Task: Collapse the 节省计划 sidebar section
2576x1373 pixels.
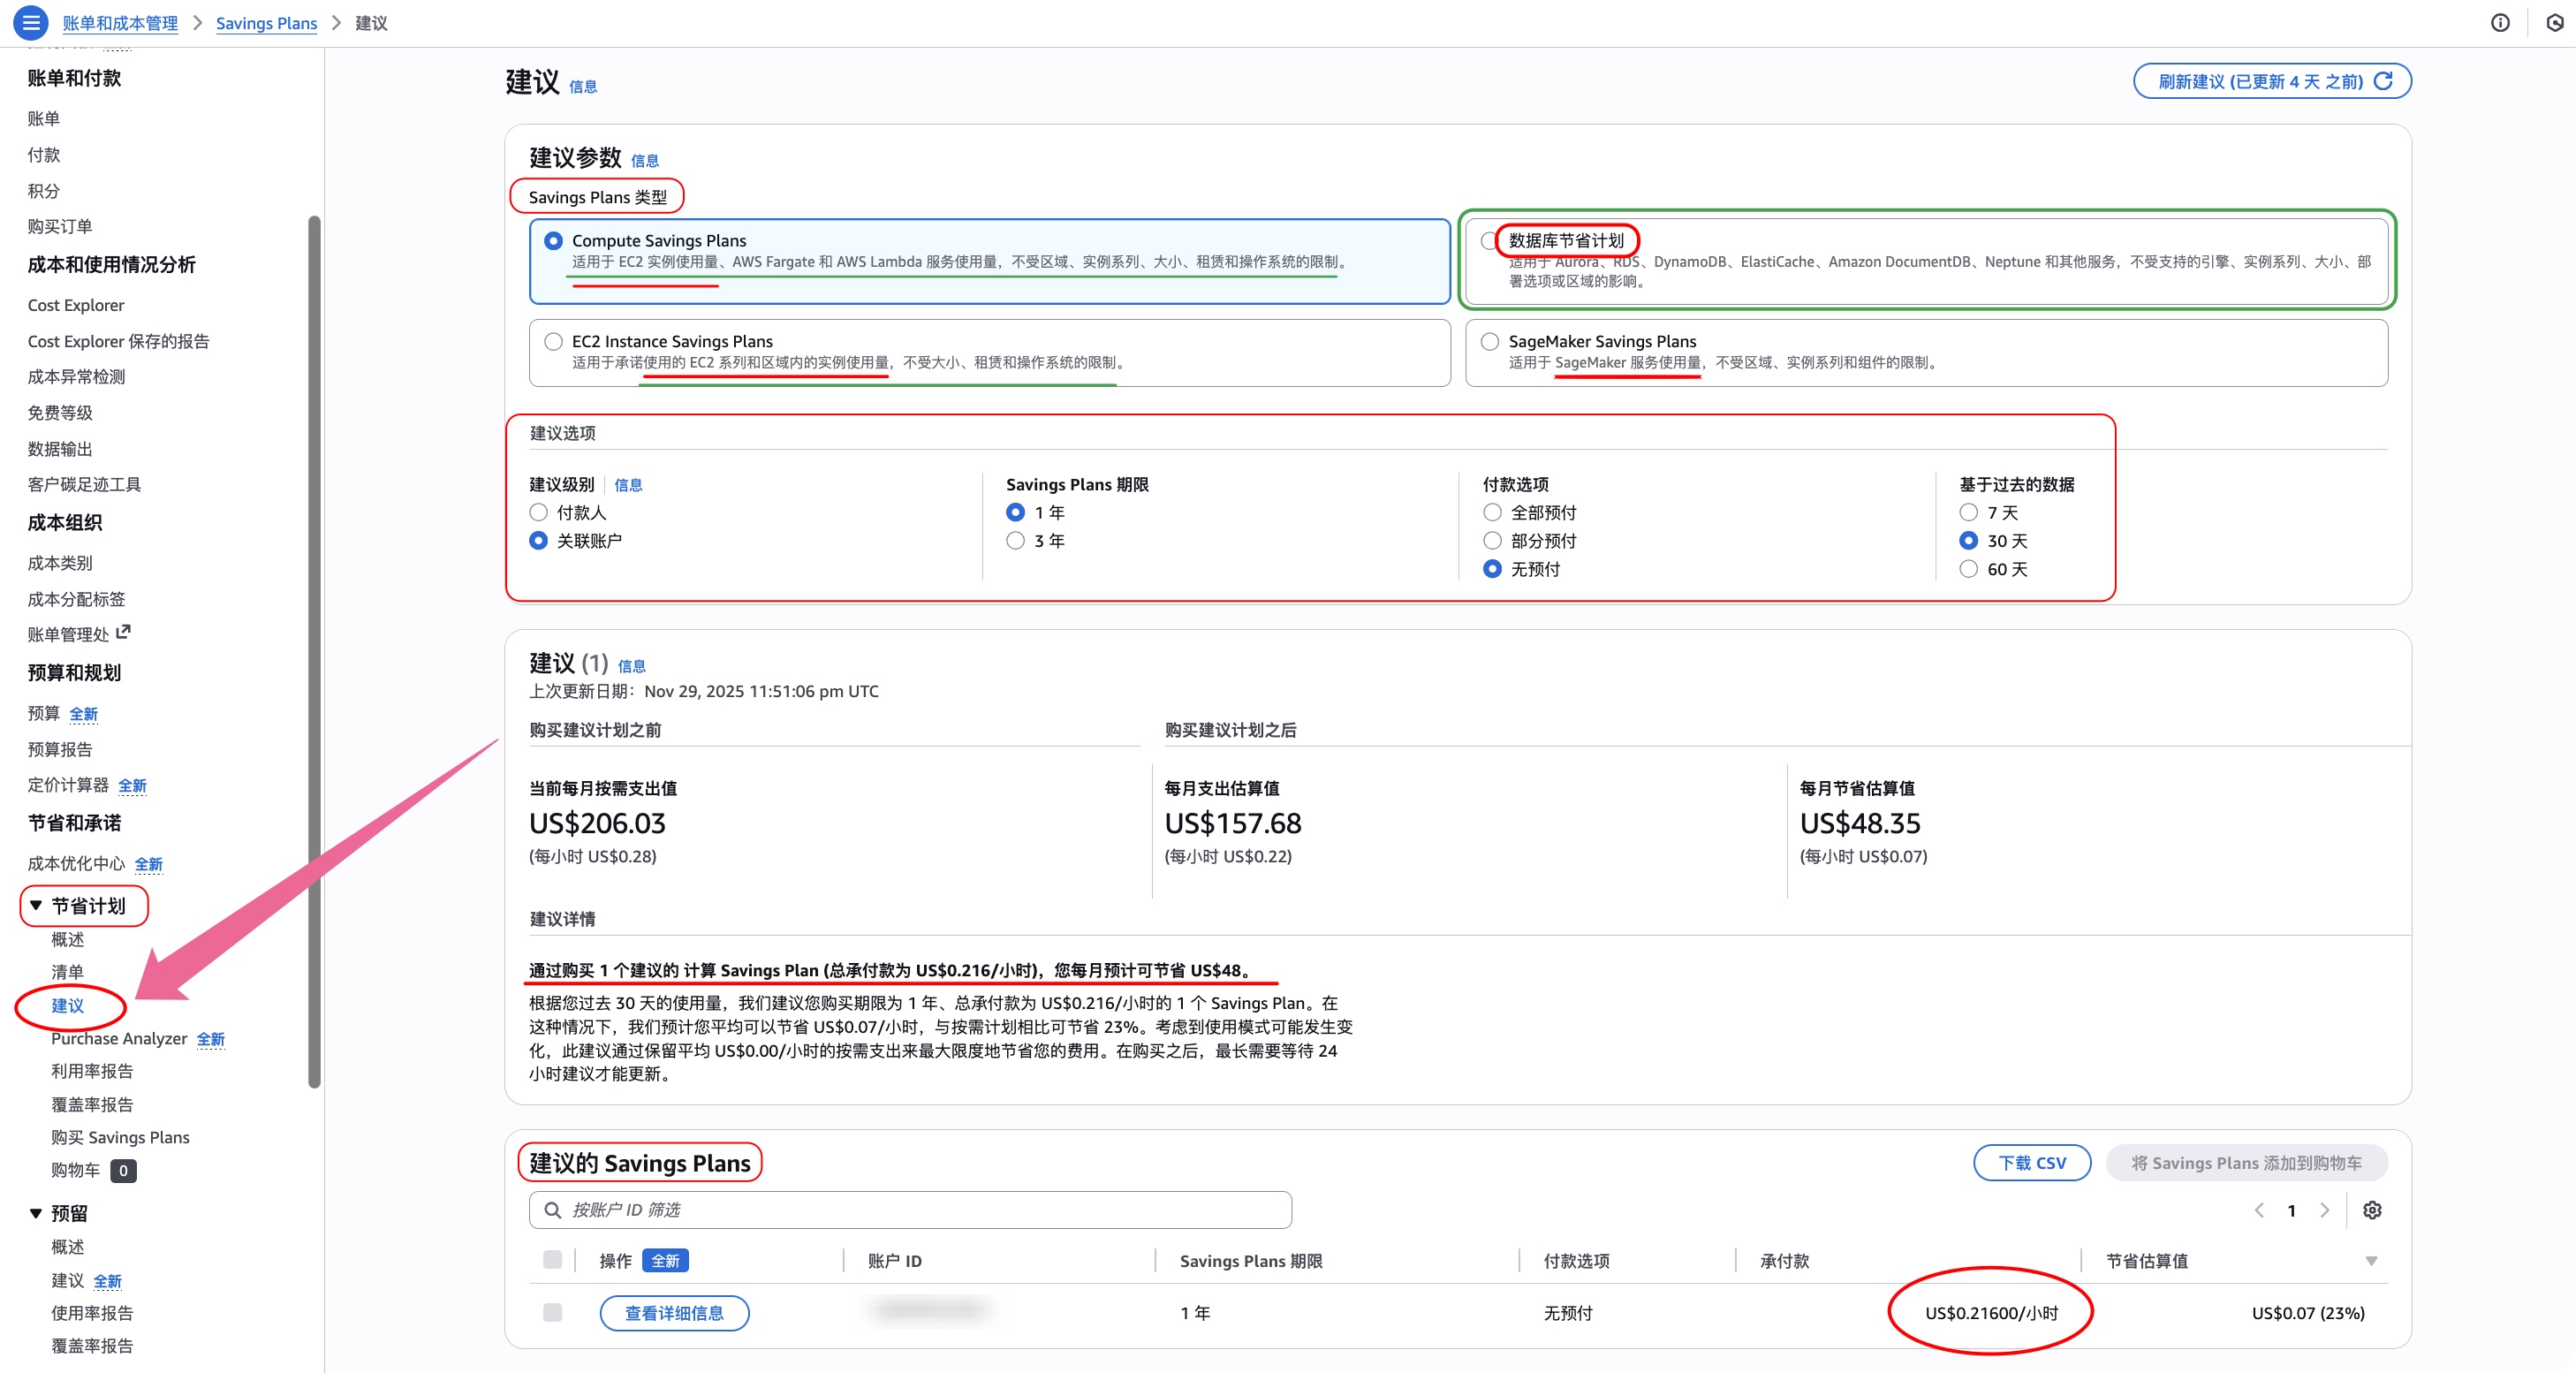Action: 36,906
